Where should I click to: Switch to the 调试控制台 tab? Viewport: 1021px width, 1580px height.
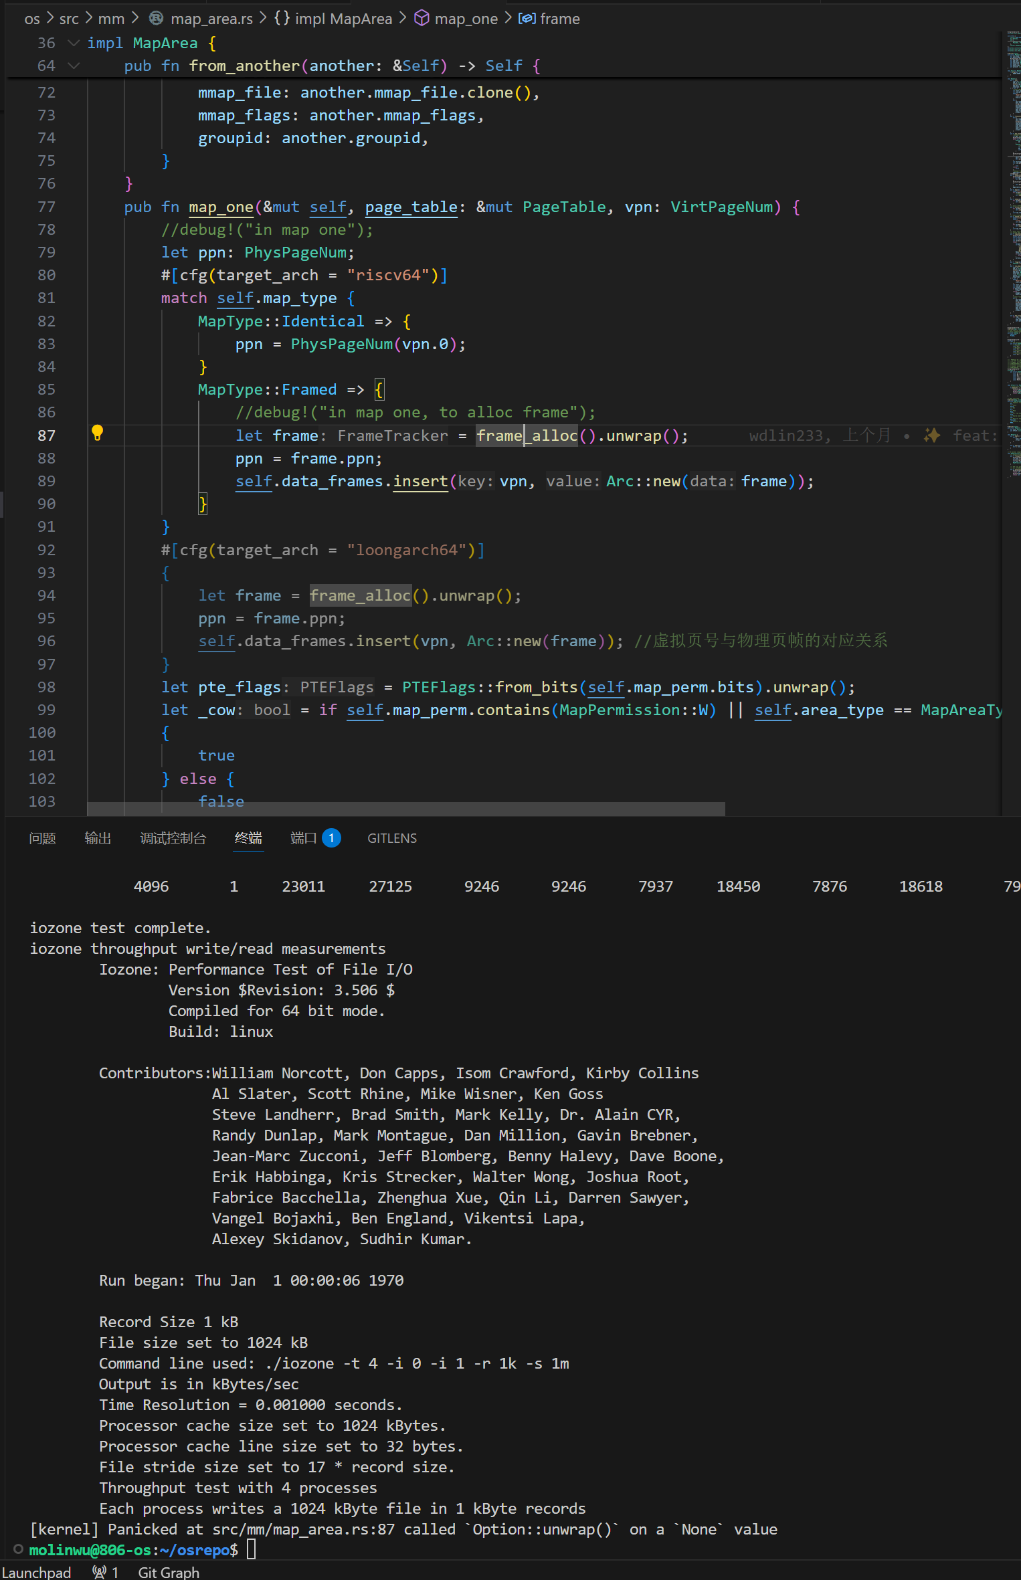coord(173,838)
